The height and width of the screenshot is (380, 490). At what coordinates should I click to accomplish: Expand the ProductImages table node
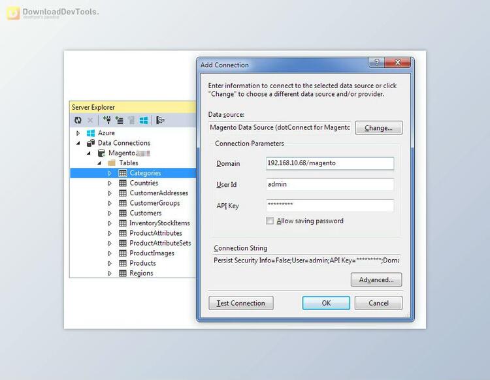pyautogui.click(x=110, y=253)
